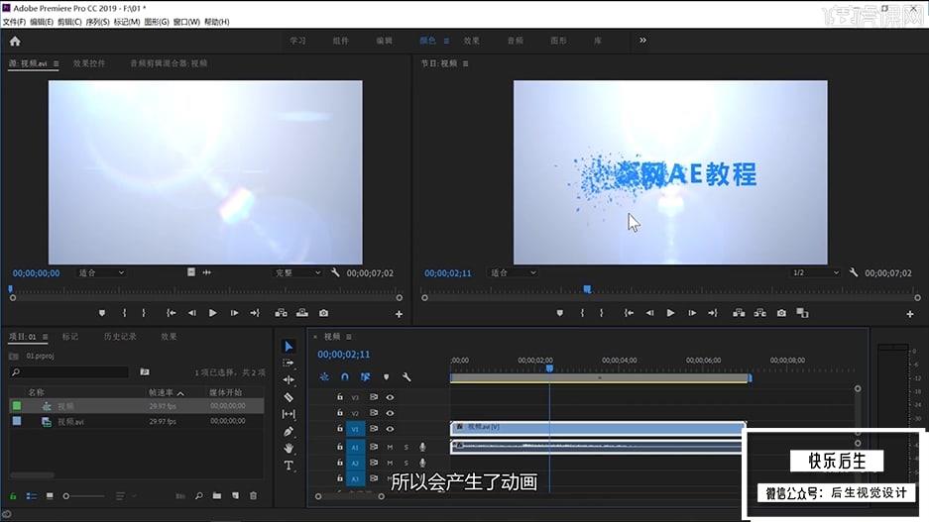Go to In point in Source monitor
929x522 pixels.
coord(172,313)
